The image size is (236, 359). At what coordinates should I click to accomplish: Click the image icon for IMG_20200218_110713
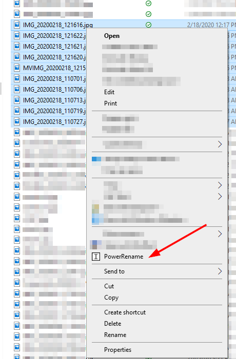[17, 100]
